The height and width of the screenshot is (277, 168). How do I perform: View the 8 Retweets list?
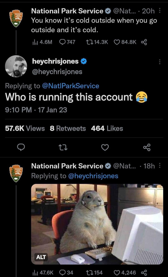point(68,128)
